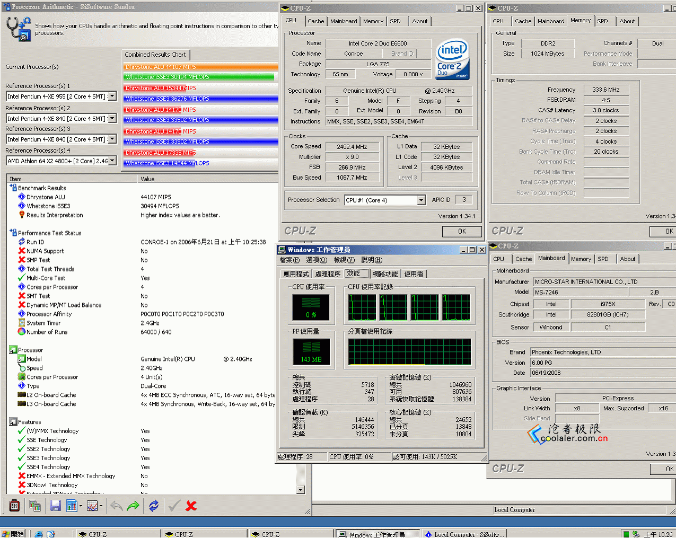
Task: Click the red X cancel icon in toolbar
Action: click(191, 506)
